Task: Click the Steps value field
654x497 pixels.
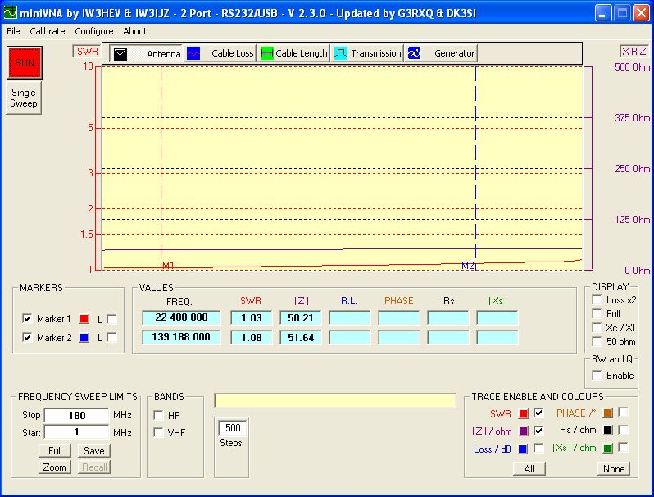Action: (232, 428)
